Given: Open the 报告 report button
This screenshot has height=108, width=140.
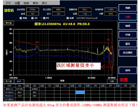Looking at the screenshot, I should (x=128, y=43).
